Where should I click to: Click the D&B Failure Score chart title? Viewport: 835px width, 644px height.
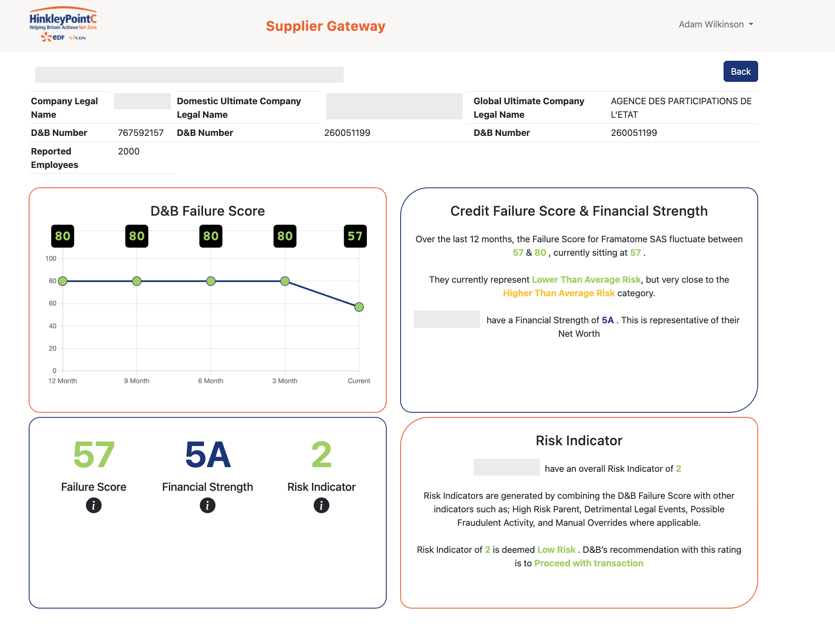[x=208, y=211]
